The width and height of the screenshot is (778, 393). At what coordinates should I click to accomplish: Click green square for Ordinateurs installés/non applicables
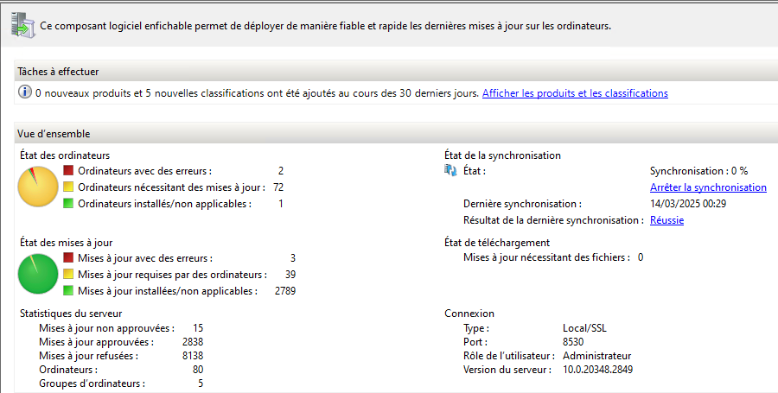tap(69, 204)
